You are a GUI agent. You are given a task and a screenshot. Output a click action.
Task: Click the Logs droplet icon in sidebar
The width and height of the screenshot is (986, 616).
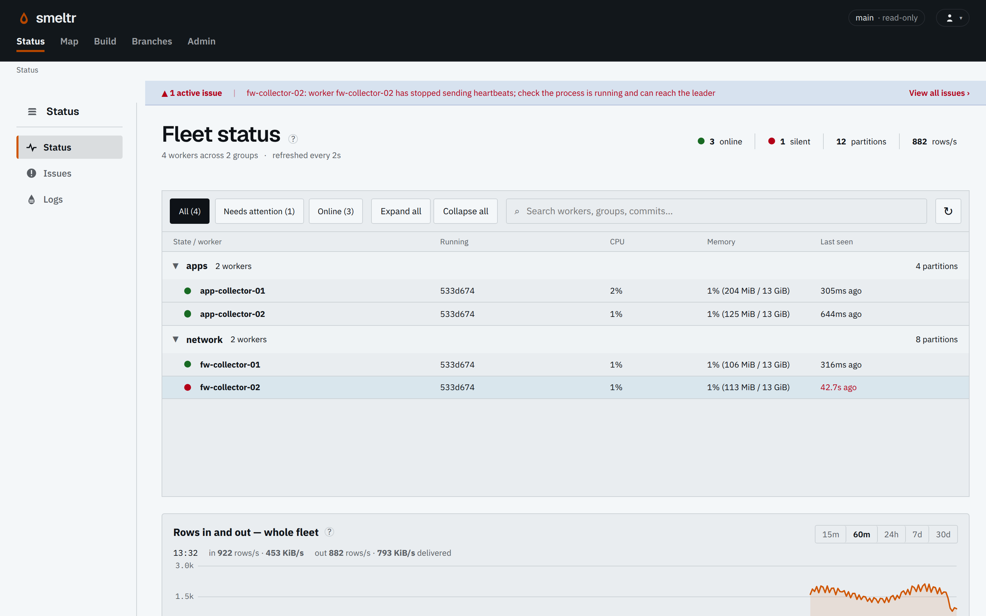pos(31,199)
